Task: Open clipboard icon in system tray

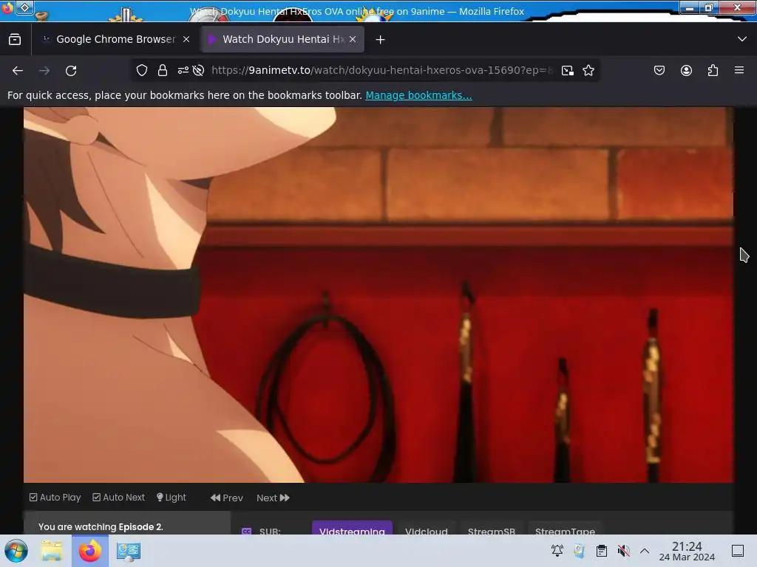Action: (x=602, y=551)
